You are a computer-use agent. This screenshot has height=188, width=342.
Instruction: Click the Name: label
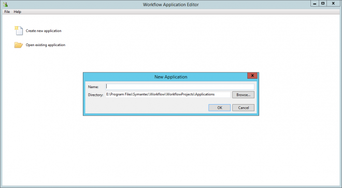click(93, 87)
